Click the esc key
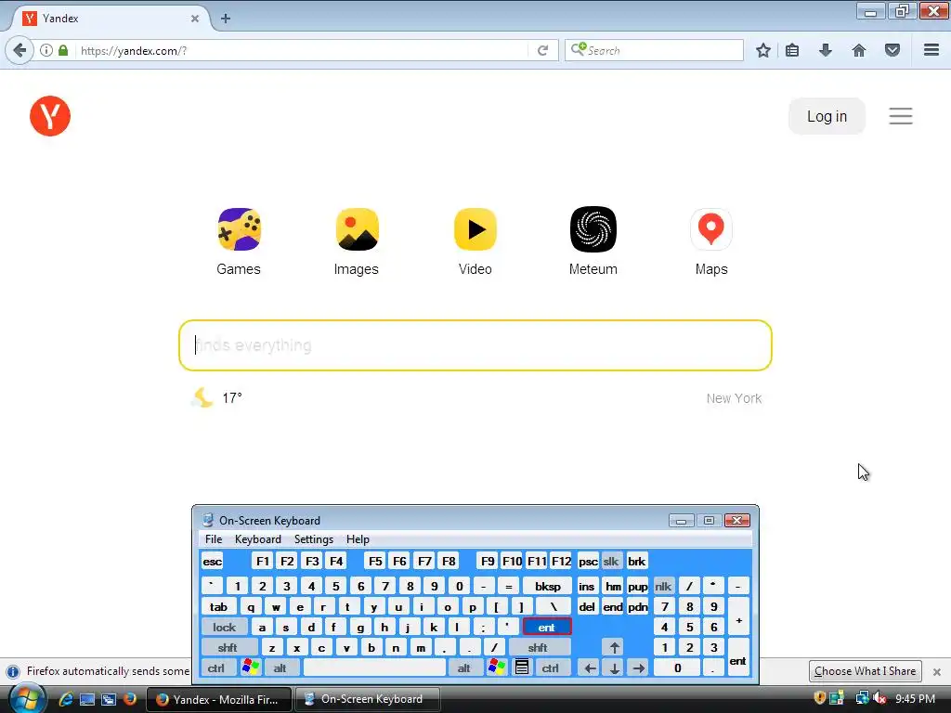Viewport: 951px width, 713px height. pyautogui.click(x=213, y=562)
